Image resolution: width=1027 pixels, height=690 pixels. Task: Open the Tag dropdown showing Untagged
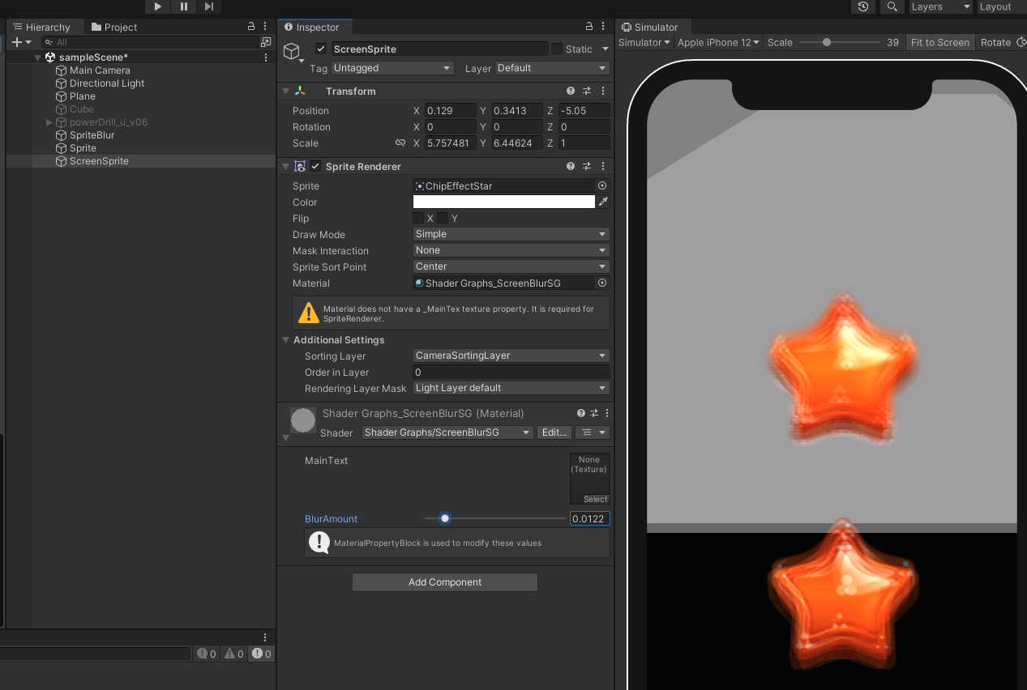[392, 68]
